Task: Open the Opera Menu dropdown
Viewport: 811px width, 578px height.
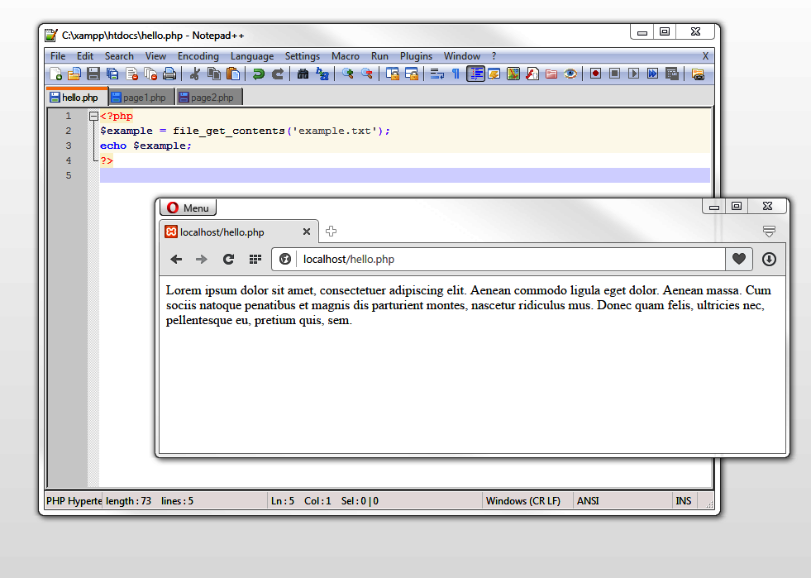Action: click(188, 208)
